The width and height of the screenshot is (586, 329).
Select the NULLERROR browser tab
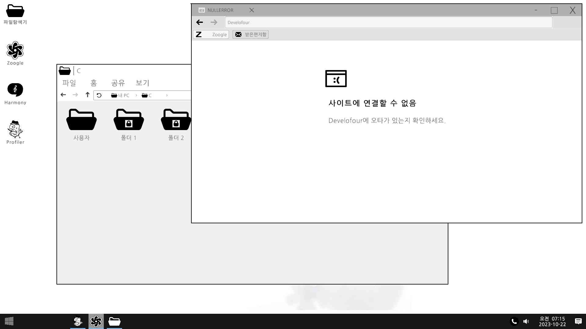pyautogui.click(x=220, y=10)
